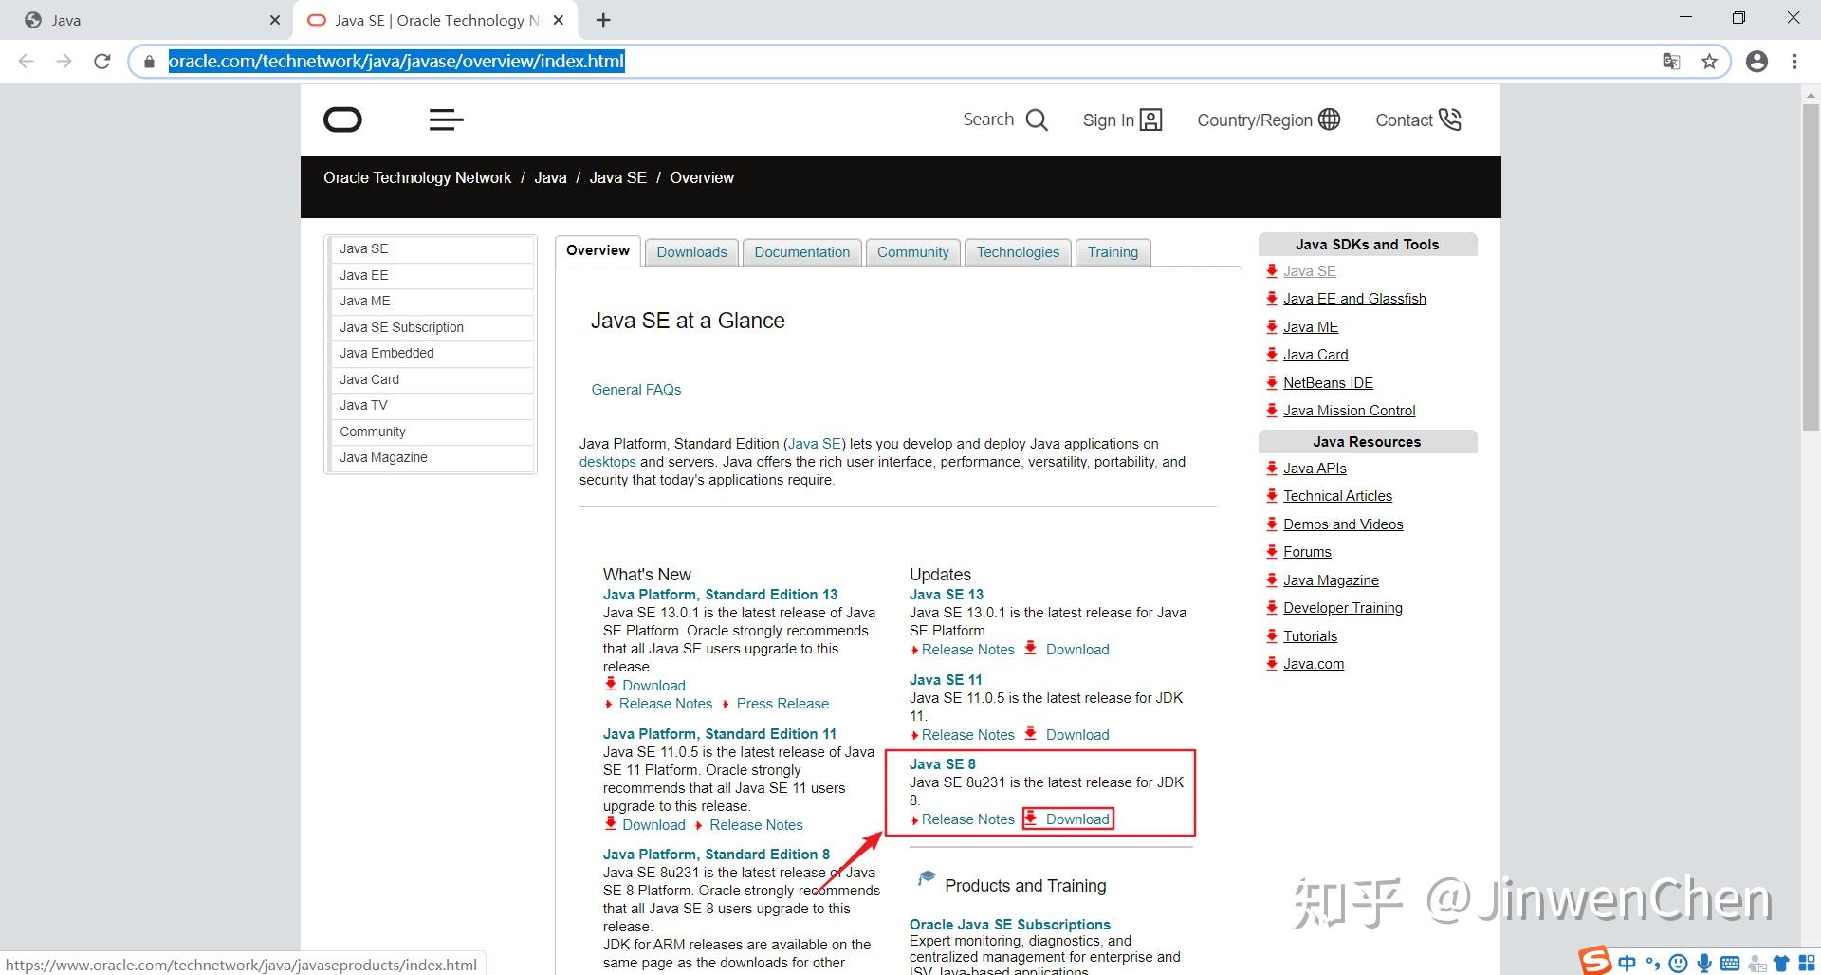Click the Sogou emoji smiley icon
1821x975 pixels.
click(1678, 964)
